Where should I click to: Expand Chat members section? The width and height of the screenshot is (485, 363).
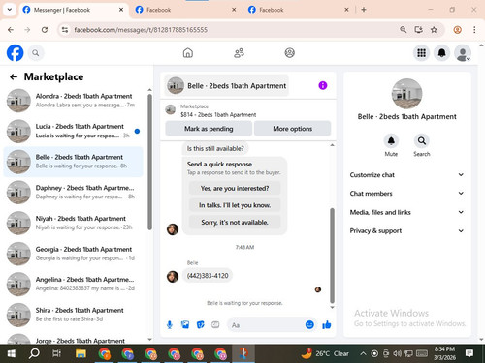click(x=406, y=194)
